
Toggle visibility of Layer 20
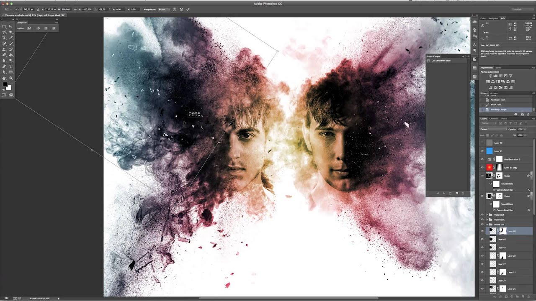482,255
